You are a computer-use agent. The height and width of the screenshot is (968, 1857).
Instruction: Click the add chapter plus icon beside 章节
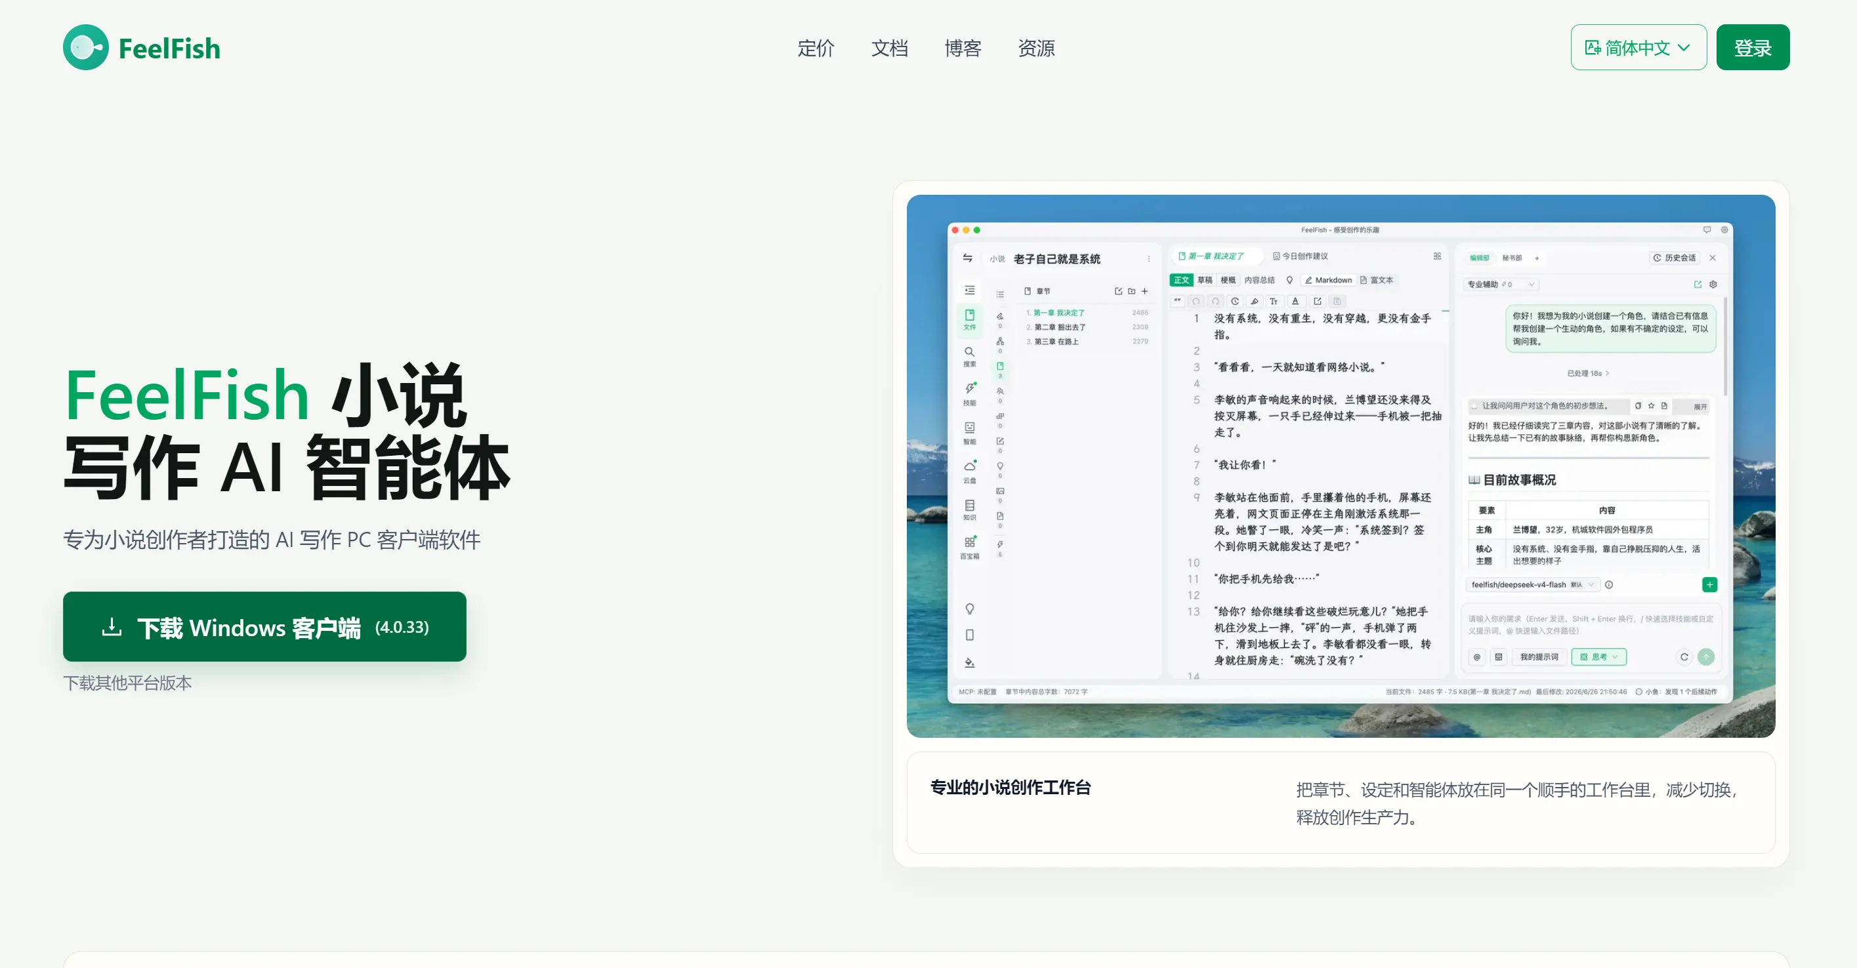(x=1145, y=292)
